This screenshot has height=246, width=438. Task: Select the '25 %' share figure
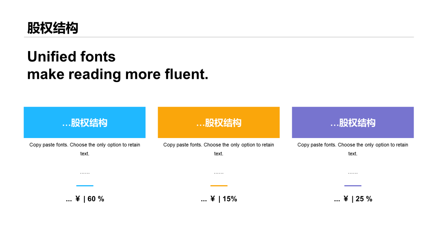tap(364, 199)
